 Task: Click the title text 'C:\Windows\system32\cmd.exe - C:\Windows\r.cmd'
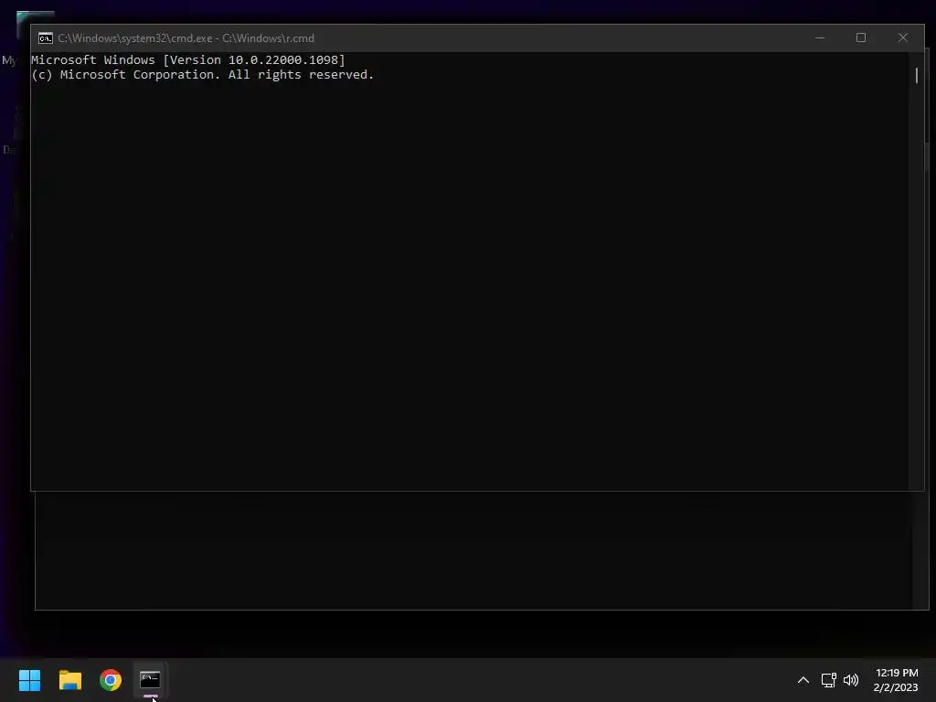(186, 38)
